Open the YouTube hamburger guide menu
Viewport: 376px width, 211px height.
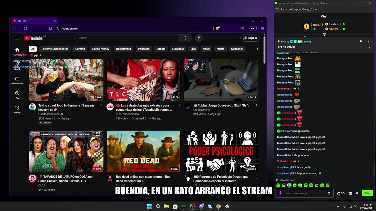(17, 38)
